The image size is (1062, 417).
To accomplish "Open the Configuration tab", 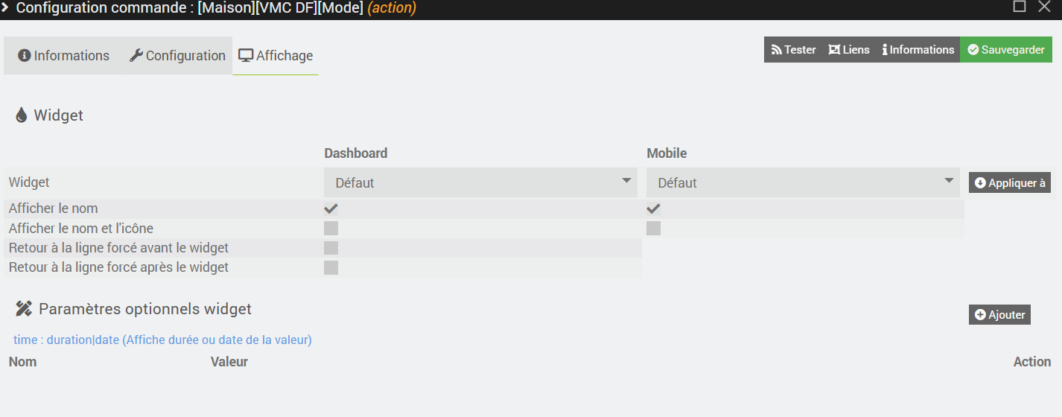I will tap(177, 56).
